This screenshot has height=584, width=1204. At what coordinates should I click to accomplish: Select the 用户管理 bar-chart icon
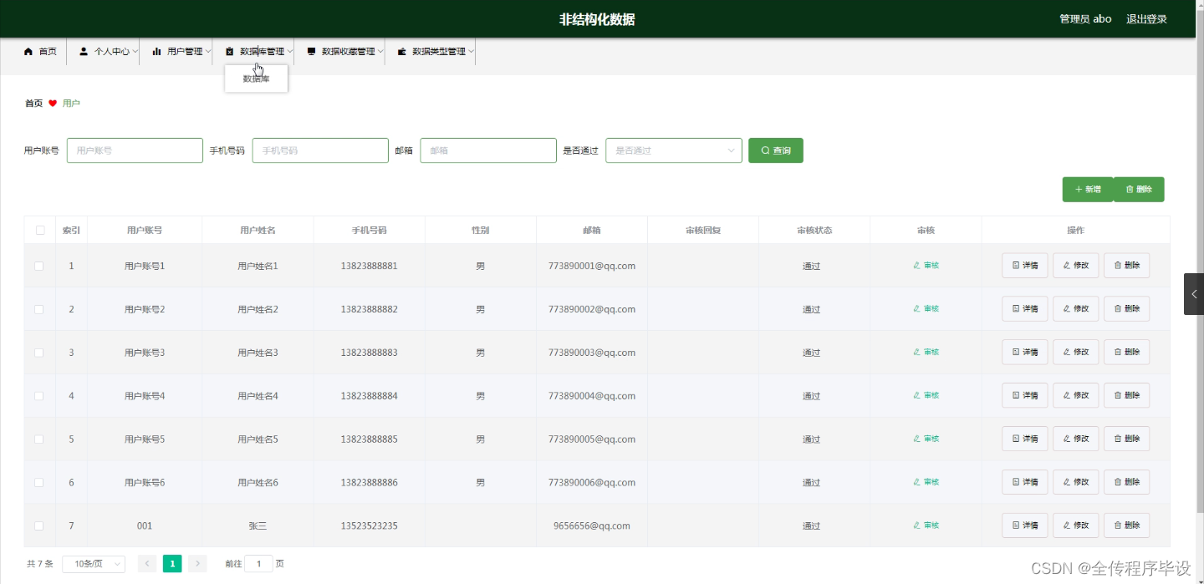(155, 51)
